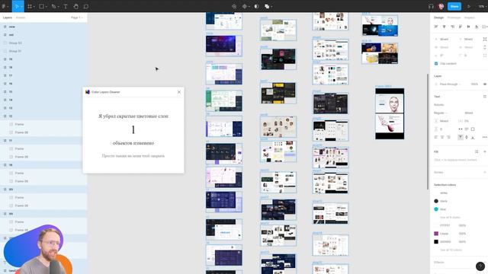Click the component tools icon in toolbar

coord(245,6)
